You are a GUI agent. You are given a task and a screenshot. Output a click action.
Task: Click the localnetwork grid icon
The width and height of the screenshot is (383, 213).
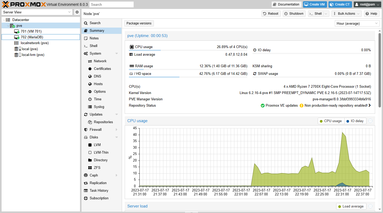pyautogui.click(x=16, y=43)
